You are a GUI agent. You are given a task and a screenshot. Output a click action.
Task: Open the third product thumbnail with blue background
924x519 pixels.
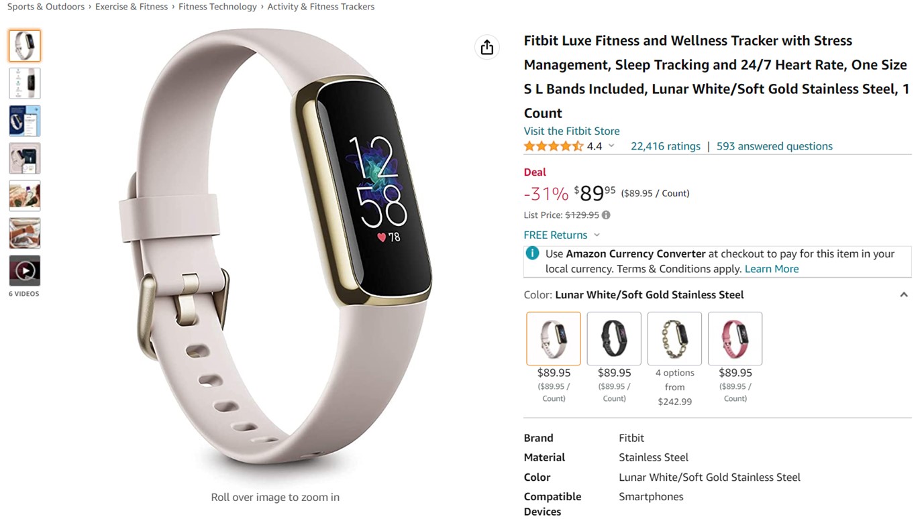tap(25, 121)
